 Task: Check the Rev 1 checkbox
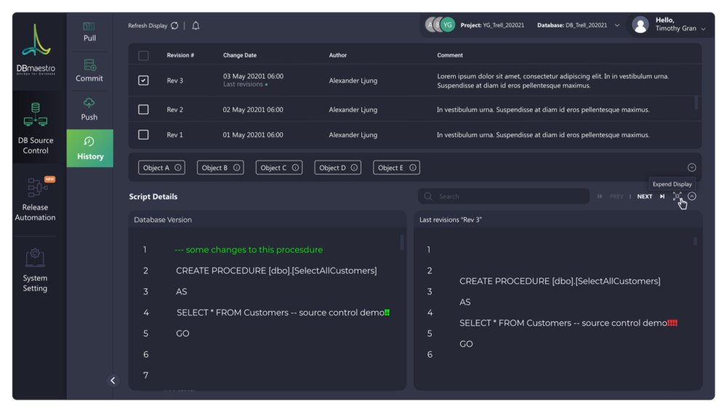(x=143, y=134)
